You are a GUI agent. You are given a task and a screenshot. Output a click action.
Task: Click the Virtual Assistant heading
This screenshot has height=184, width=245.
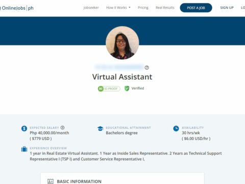122,77
